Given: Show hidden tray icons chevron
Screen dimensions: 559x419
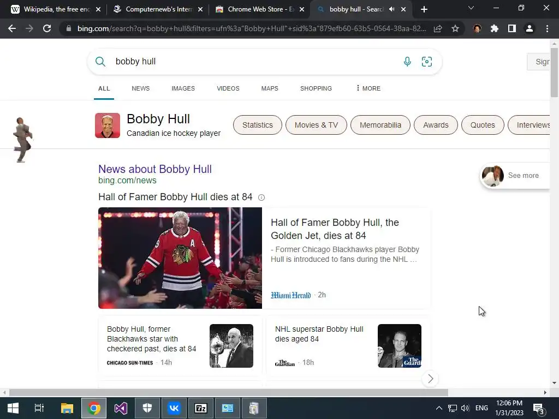Looking at the screenshot, I should point(439,408).
